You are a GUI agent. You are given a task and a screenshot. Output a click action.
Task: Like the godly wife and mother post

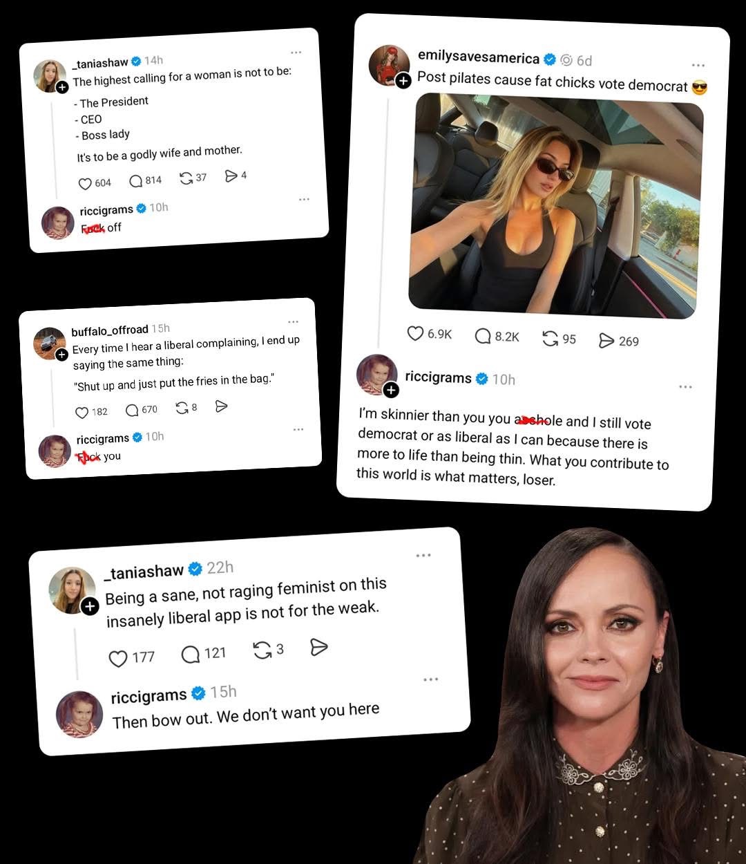tap(85, 184)
